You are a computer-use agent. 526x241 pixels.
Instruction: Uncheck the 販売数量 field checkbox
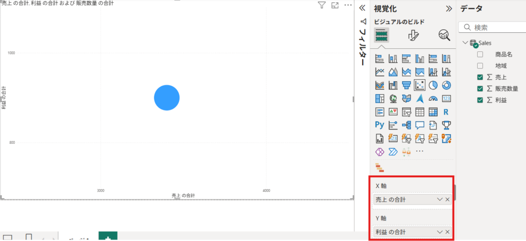point(480,88)
